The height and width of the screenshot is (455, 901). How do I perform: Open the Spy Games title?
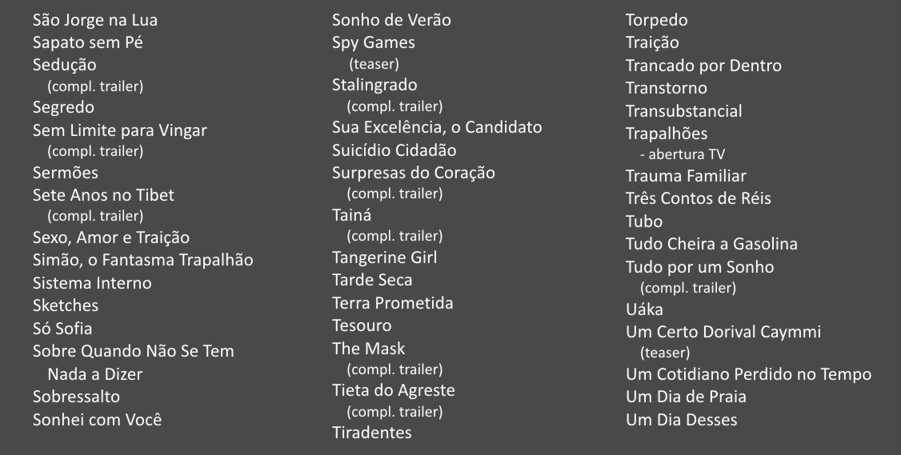pyautogui.click(x=374, y=42)
